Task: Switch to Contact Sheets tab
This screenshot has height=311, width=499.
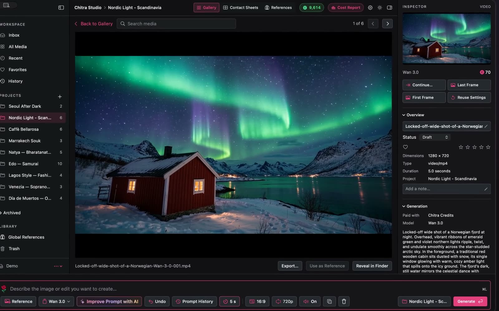Action: (x=240, y=7)
